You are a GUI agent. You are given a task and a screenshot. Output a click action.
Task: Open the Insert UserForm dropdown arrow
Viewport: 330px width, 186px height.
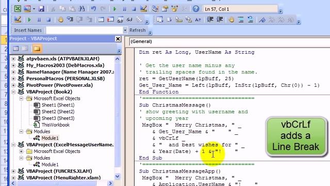(34, 9)
